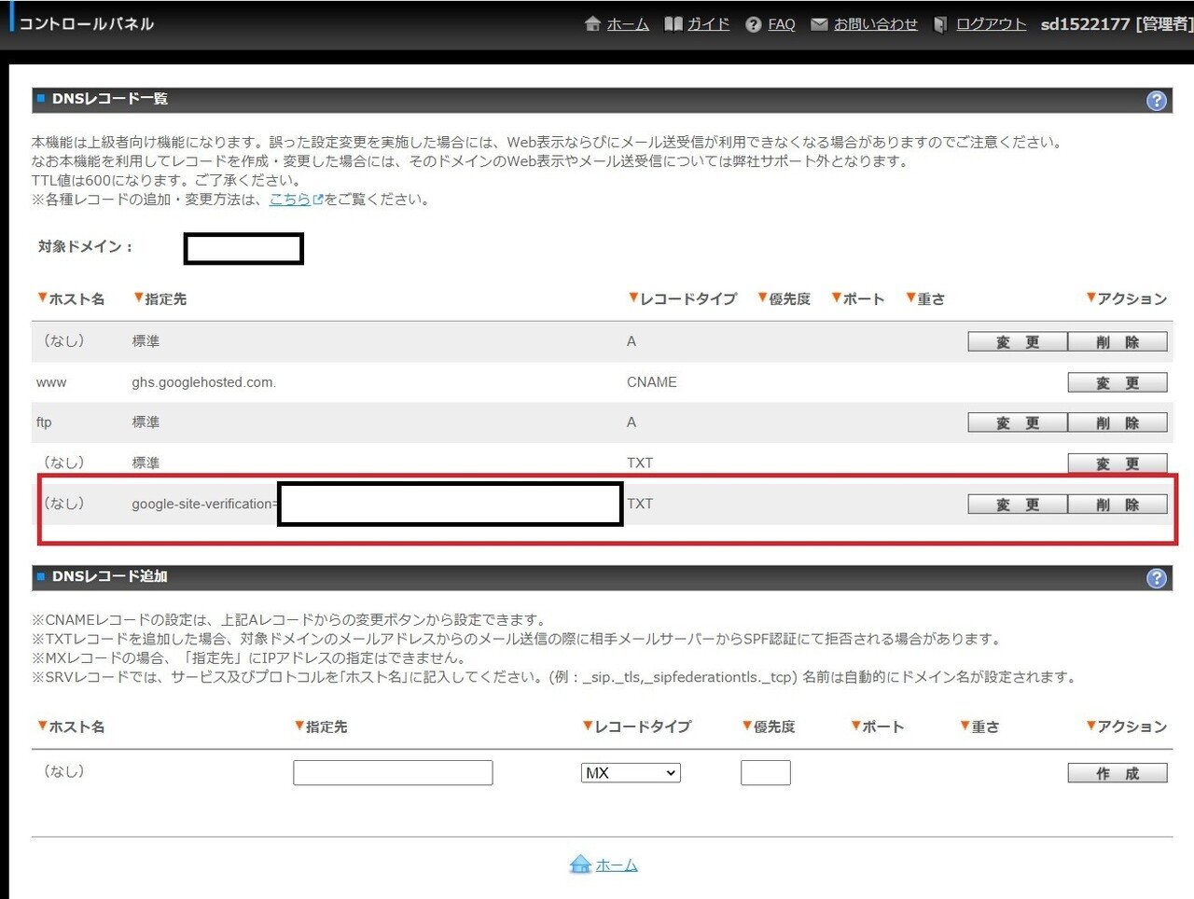
Task: Click the guide book icon
Action: [673, 24]
